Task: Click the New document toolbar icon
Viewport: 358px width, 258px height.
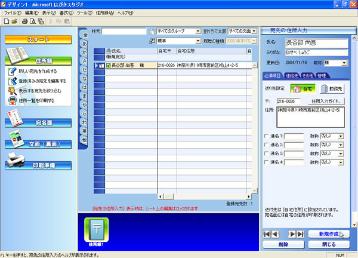Action: [7, 21]
